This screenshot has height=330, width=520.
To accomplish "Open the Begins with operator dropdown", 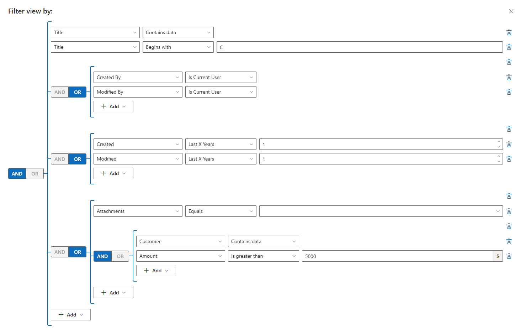I will [178, 47].
